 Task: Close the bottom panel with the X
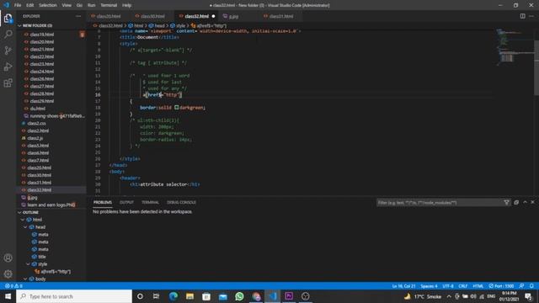(532, 202)
